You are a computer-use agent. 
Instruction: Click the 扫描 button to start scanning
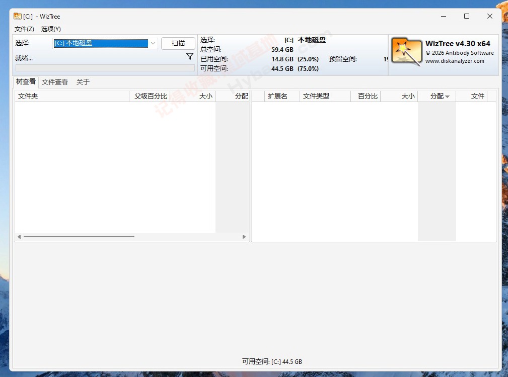coord(178,43)
